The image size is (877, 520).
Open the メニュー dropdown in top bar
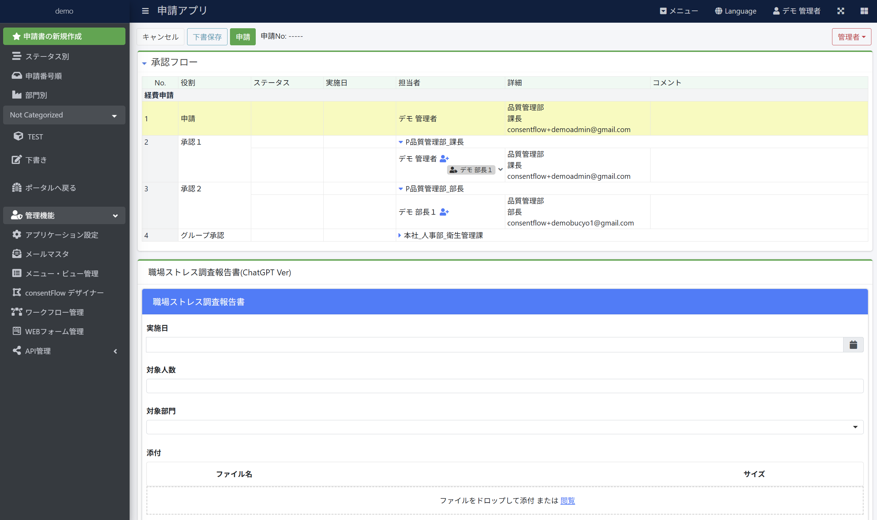click(x=678, y=11)
